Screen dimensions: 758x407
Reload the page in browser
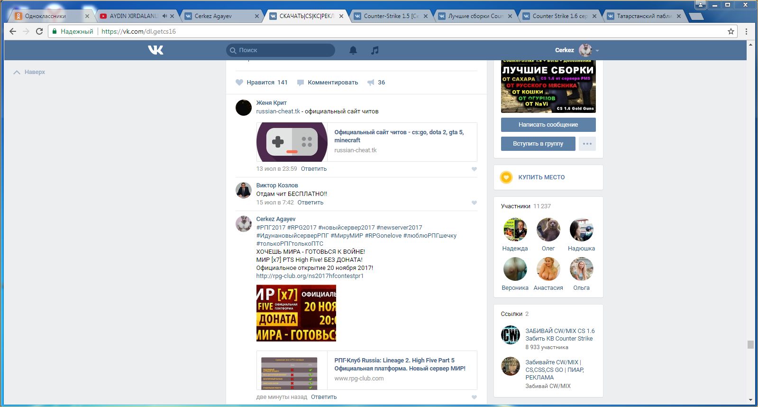39,31
